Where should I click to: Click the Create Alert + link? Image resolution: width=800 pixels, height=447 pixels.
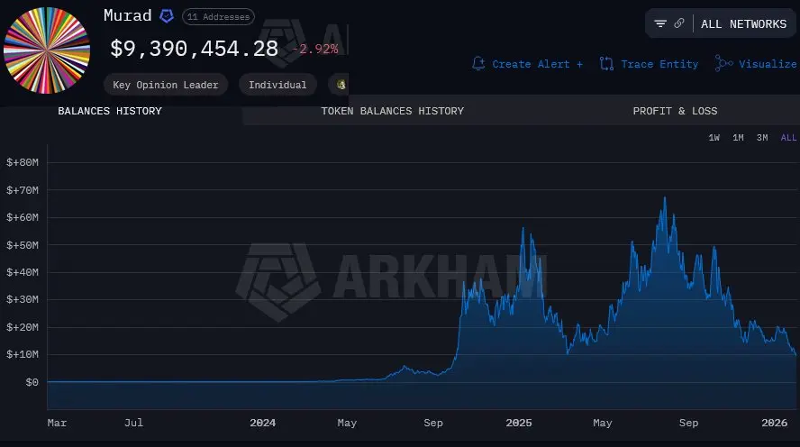click(x=537, y=64)
